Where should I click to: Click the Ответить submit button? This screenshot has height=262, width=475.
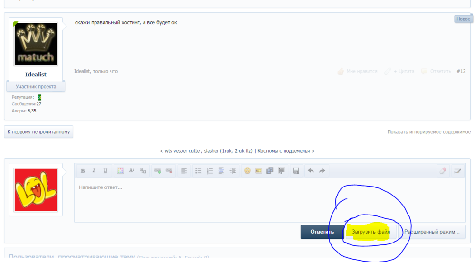tap(322, 232)
